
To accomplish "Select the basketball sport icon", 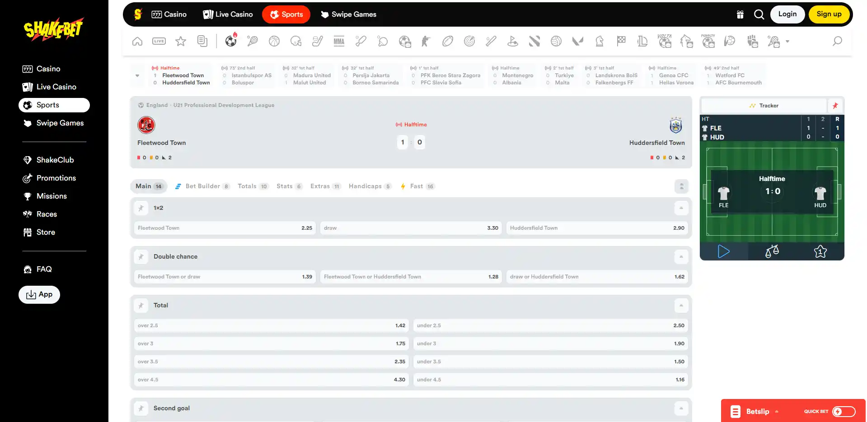I will (x=274, y=42).
